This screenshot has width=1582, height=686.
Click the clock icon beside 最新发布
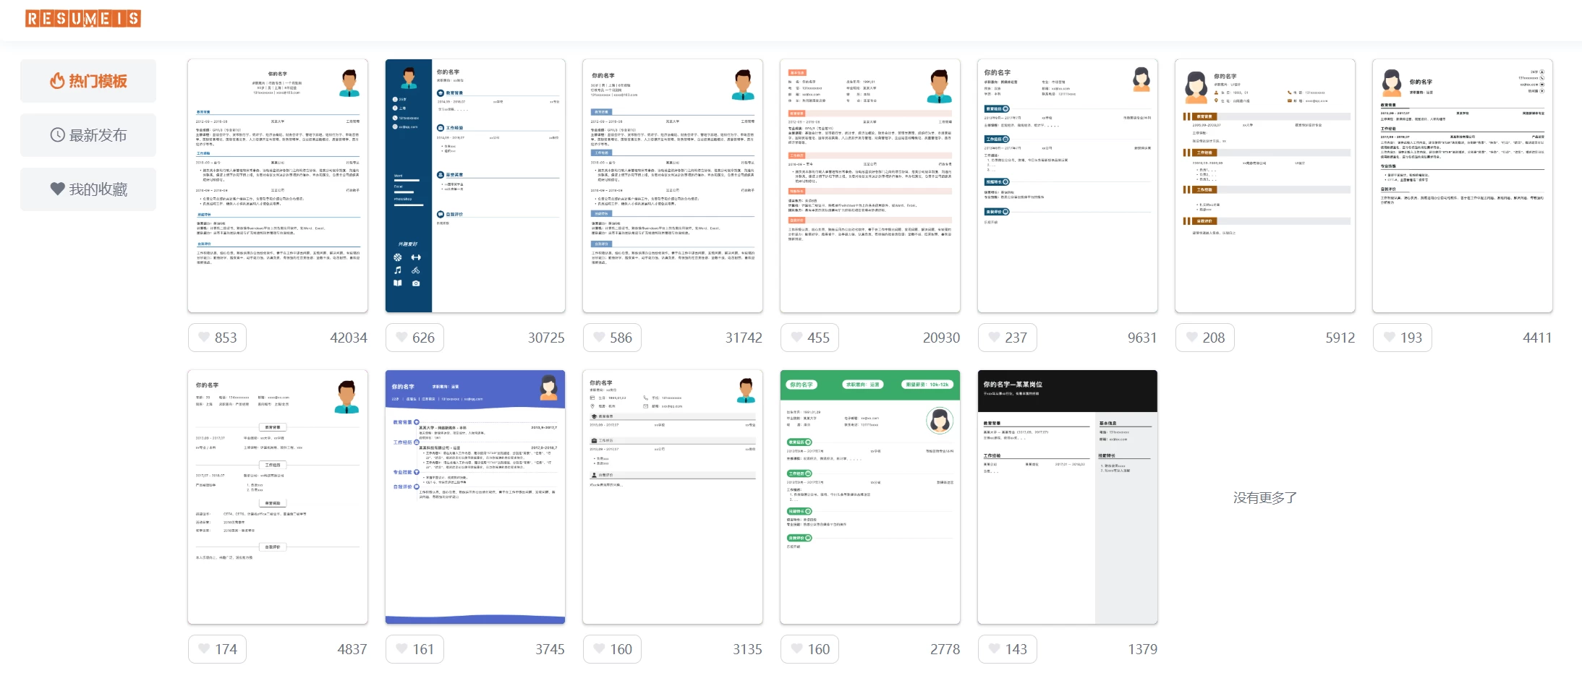(x=57, y=135)
